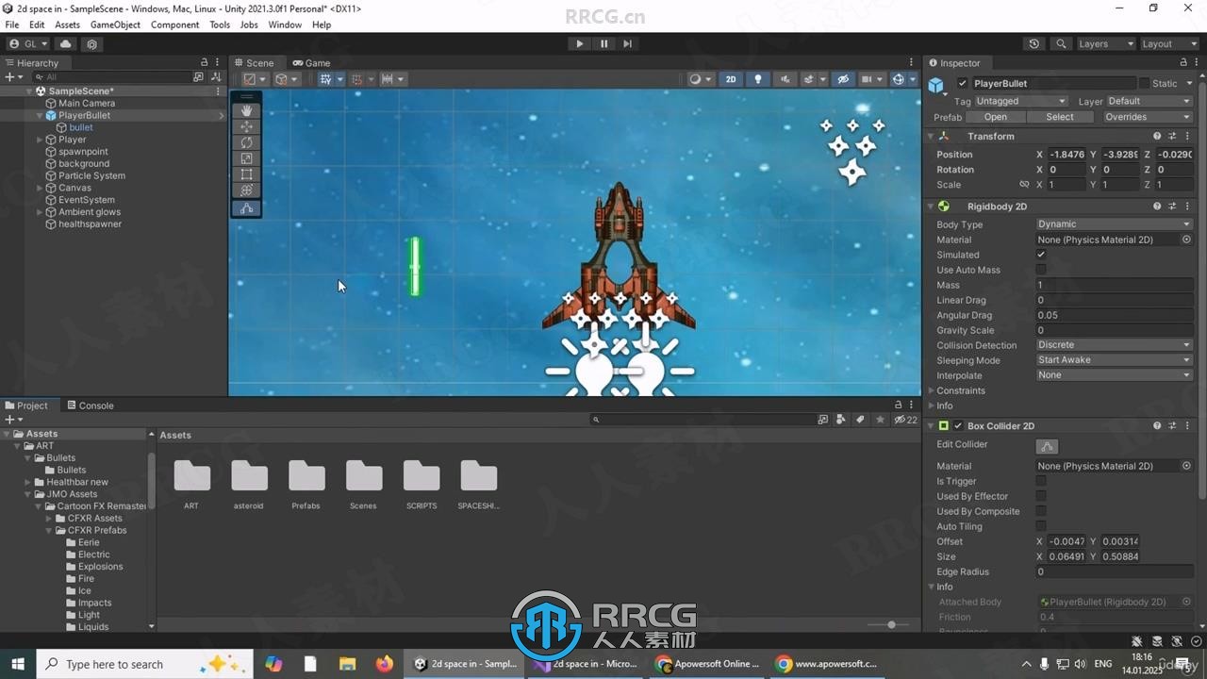This screenshot has width=1207, height=679.
Task: Expand the Constraints foldout
Action: (x=932, y=390)
